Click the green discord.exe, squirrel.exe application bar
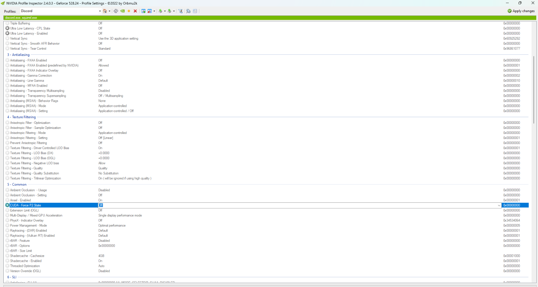Viewport: 538px width, 287px height. click(x=270, y=17)
